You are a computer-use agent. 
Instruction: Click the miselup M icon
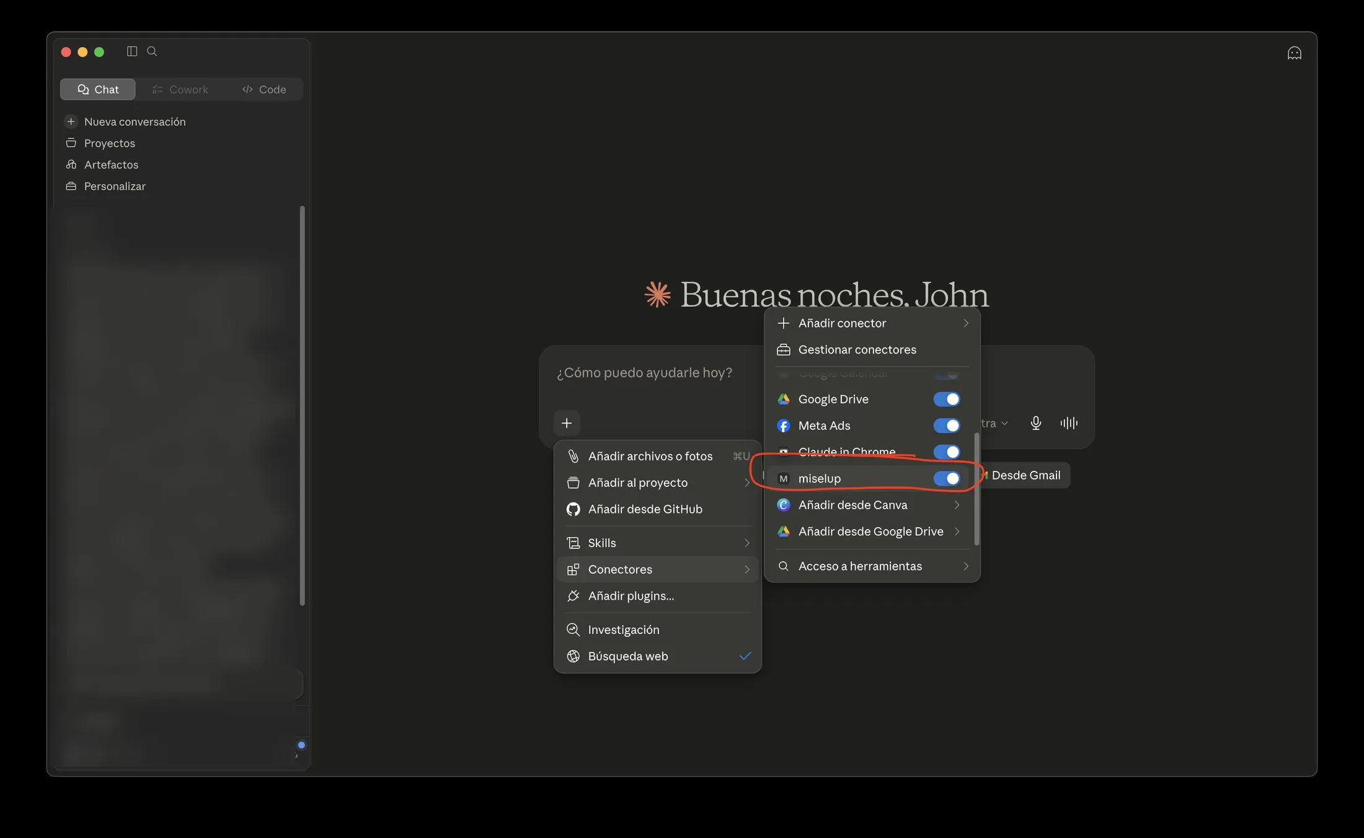click(x=783, y=478)
